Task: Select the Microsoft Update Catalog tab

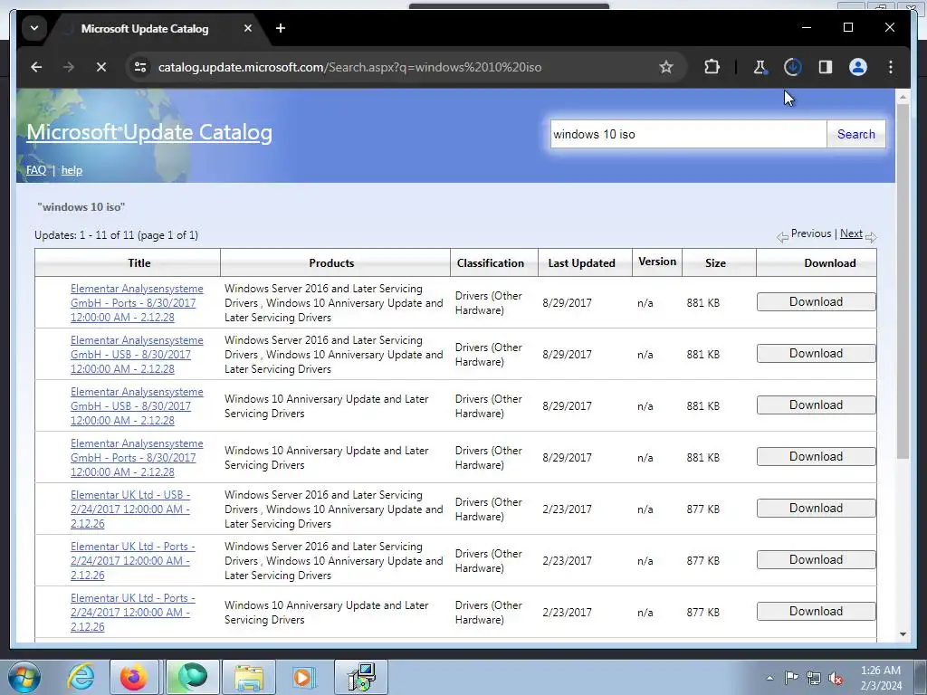Action: click(145, 28)
